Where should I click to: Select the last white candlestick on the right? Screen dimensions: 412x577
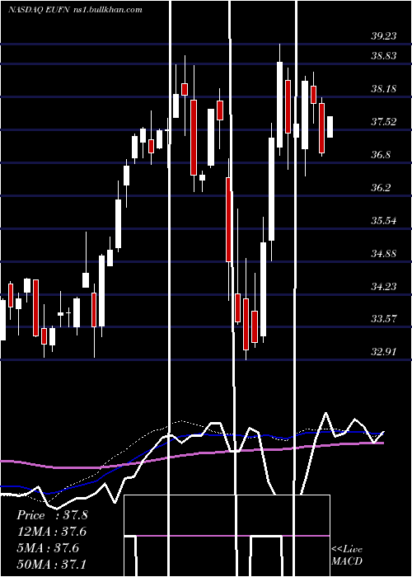click(330, 127)
